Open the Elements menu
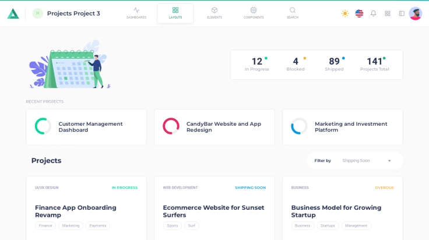429x240 pixels. tap(214, 13)
